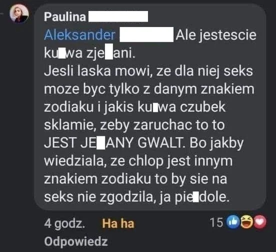Click Odpowiedz to reply to the comment
Screen dimensions: 276x252
click(76, 241)
